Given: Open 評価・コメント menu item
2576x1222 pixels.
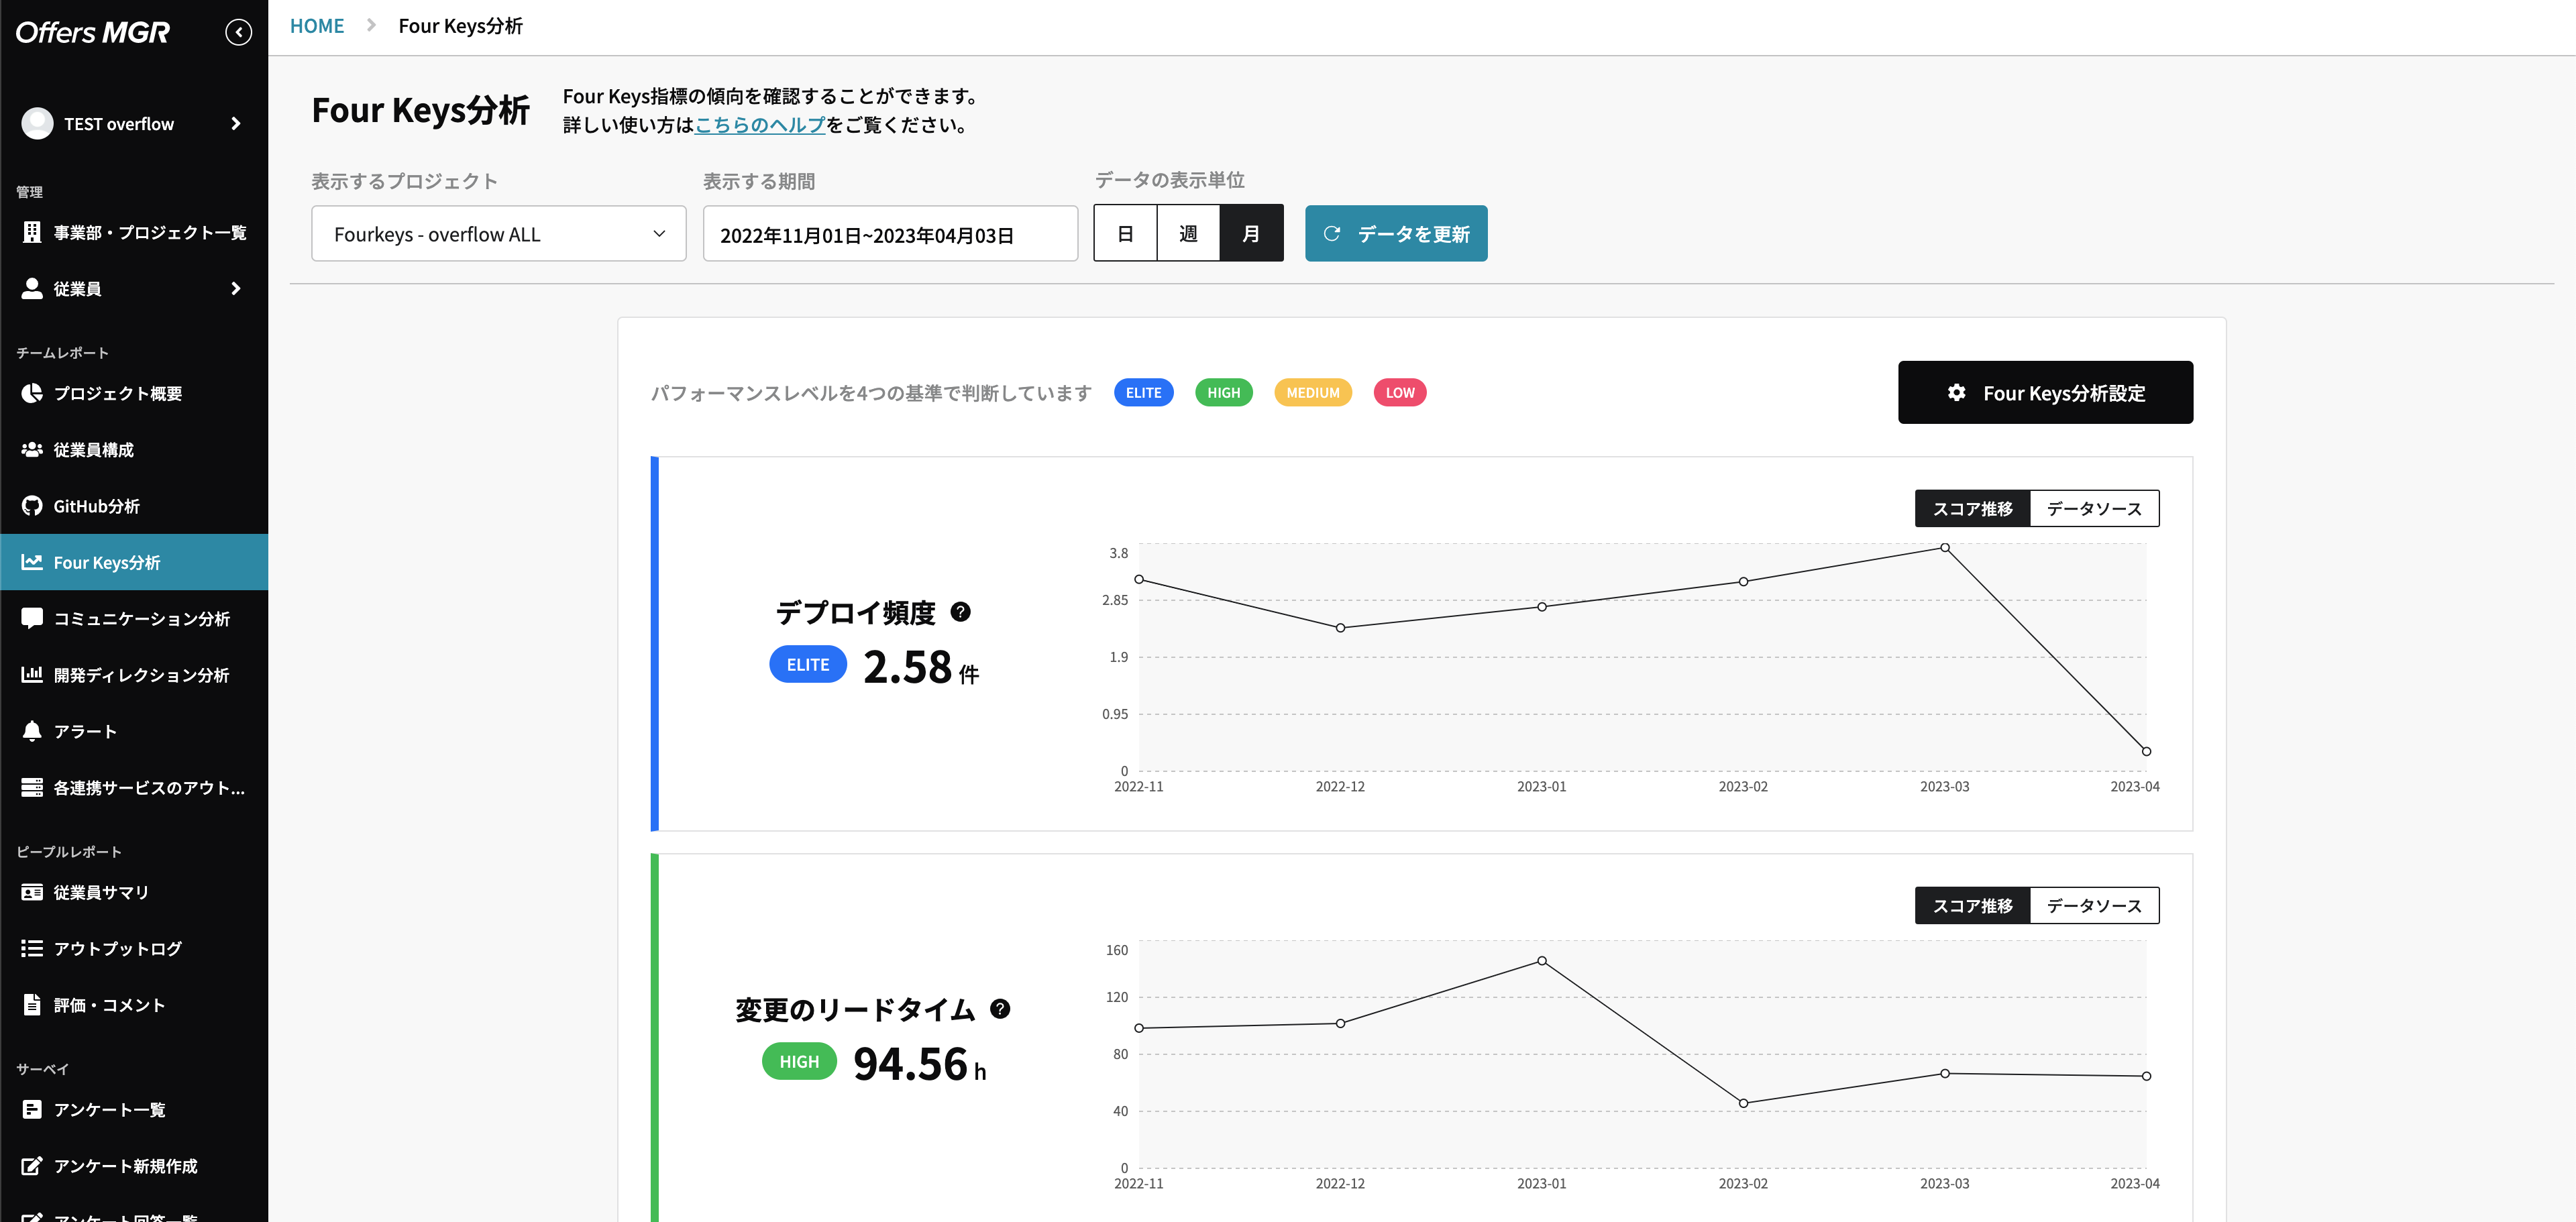Looking at the screenshot, I should (x=134, y=1004).
